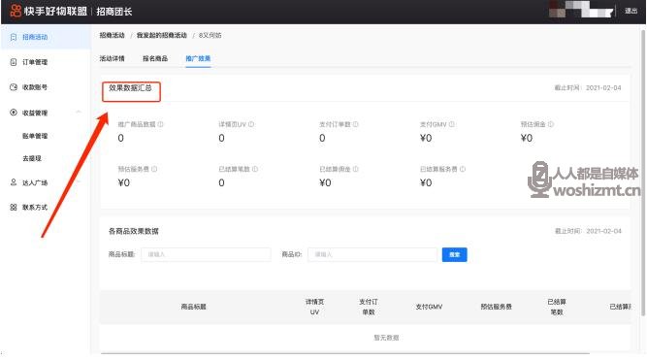Click the 支付GMV table column header
647x360 pixels.
pyautogui.click(x=429, y=307)
